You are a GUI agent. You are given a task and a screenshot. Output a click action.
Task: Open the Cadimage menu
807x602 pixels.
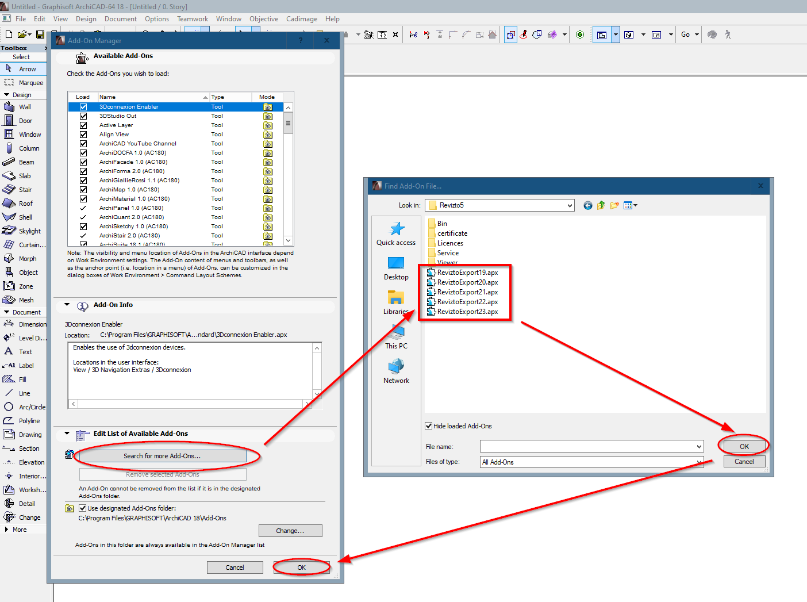click(x=301, y=18)
